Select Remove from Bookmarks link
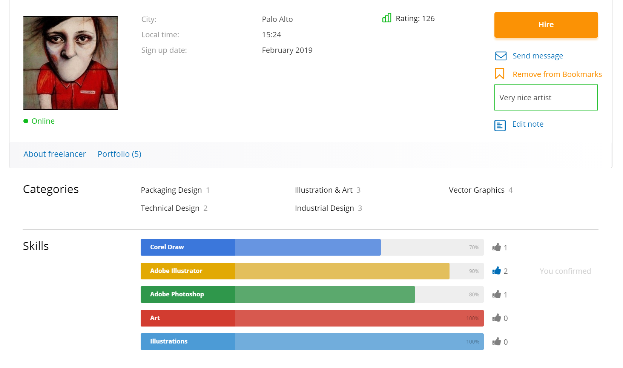The height and width of the screenshot is (368, 623). pyautogui.click(x=557, y=74)
